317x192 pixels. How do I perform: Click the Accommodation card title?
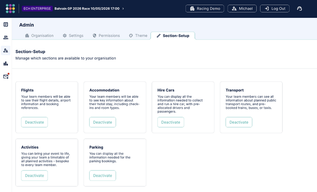[104, 90]
